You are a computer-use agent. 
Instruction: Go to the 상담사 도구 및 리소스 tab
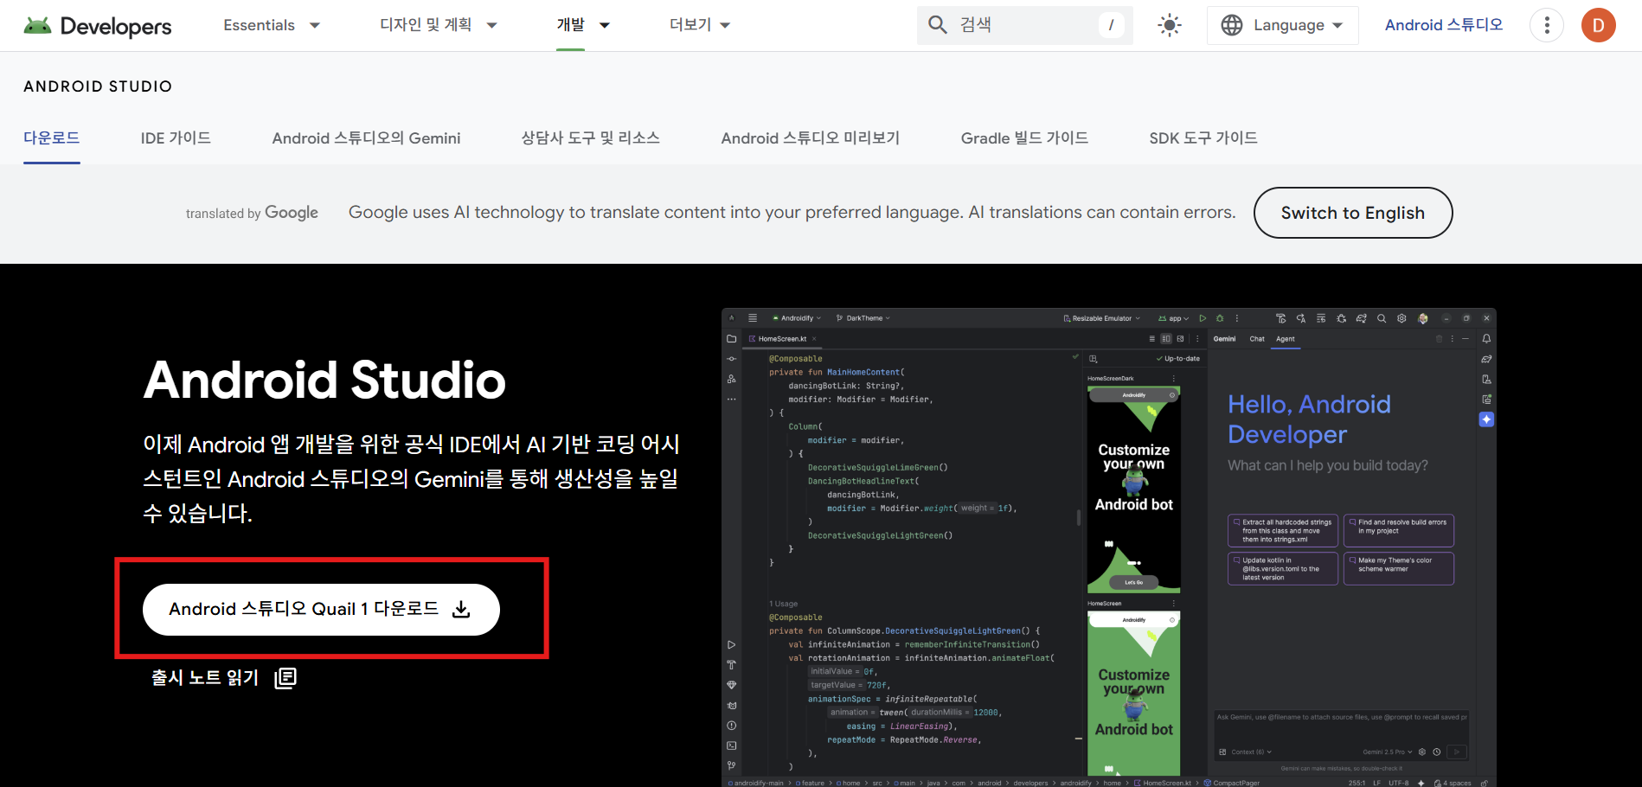(x=591, y=138)
